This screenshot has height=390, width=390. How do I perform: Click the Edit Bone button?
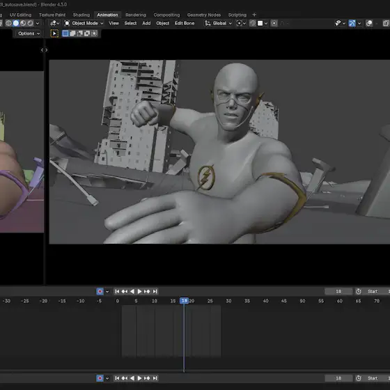click(x=185, y=23)
